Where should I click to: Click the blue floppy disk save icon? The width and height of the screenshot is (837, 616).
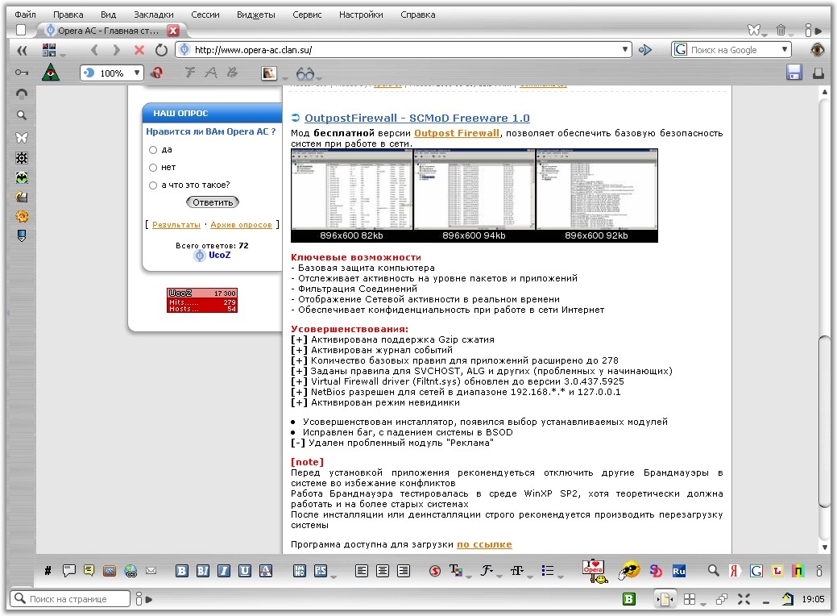coord(794,73)
